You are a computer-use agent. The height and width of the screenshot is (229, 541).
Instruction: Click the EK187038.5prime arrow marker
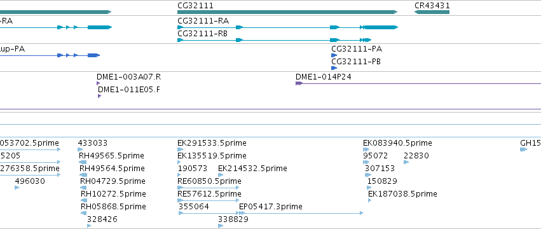370,200
